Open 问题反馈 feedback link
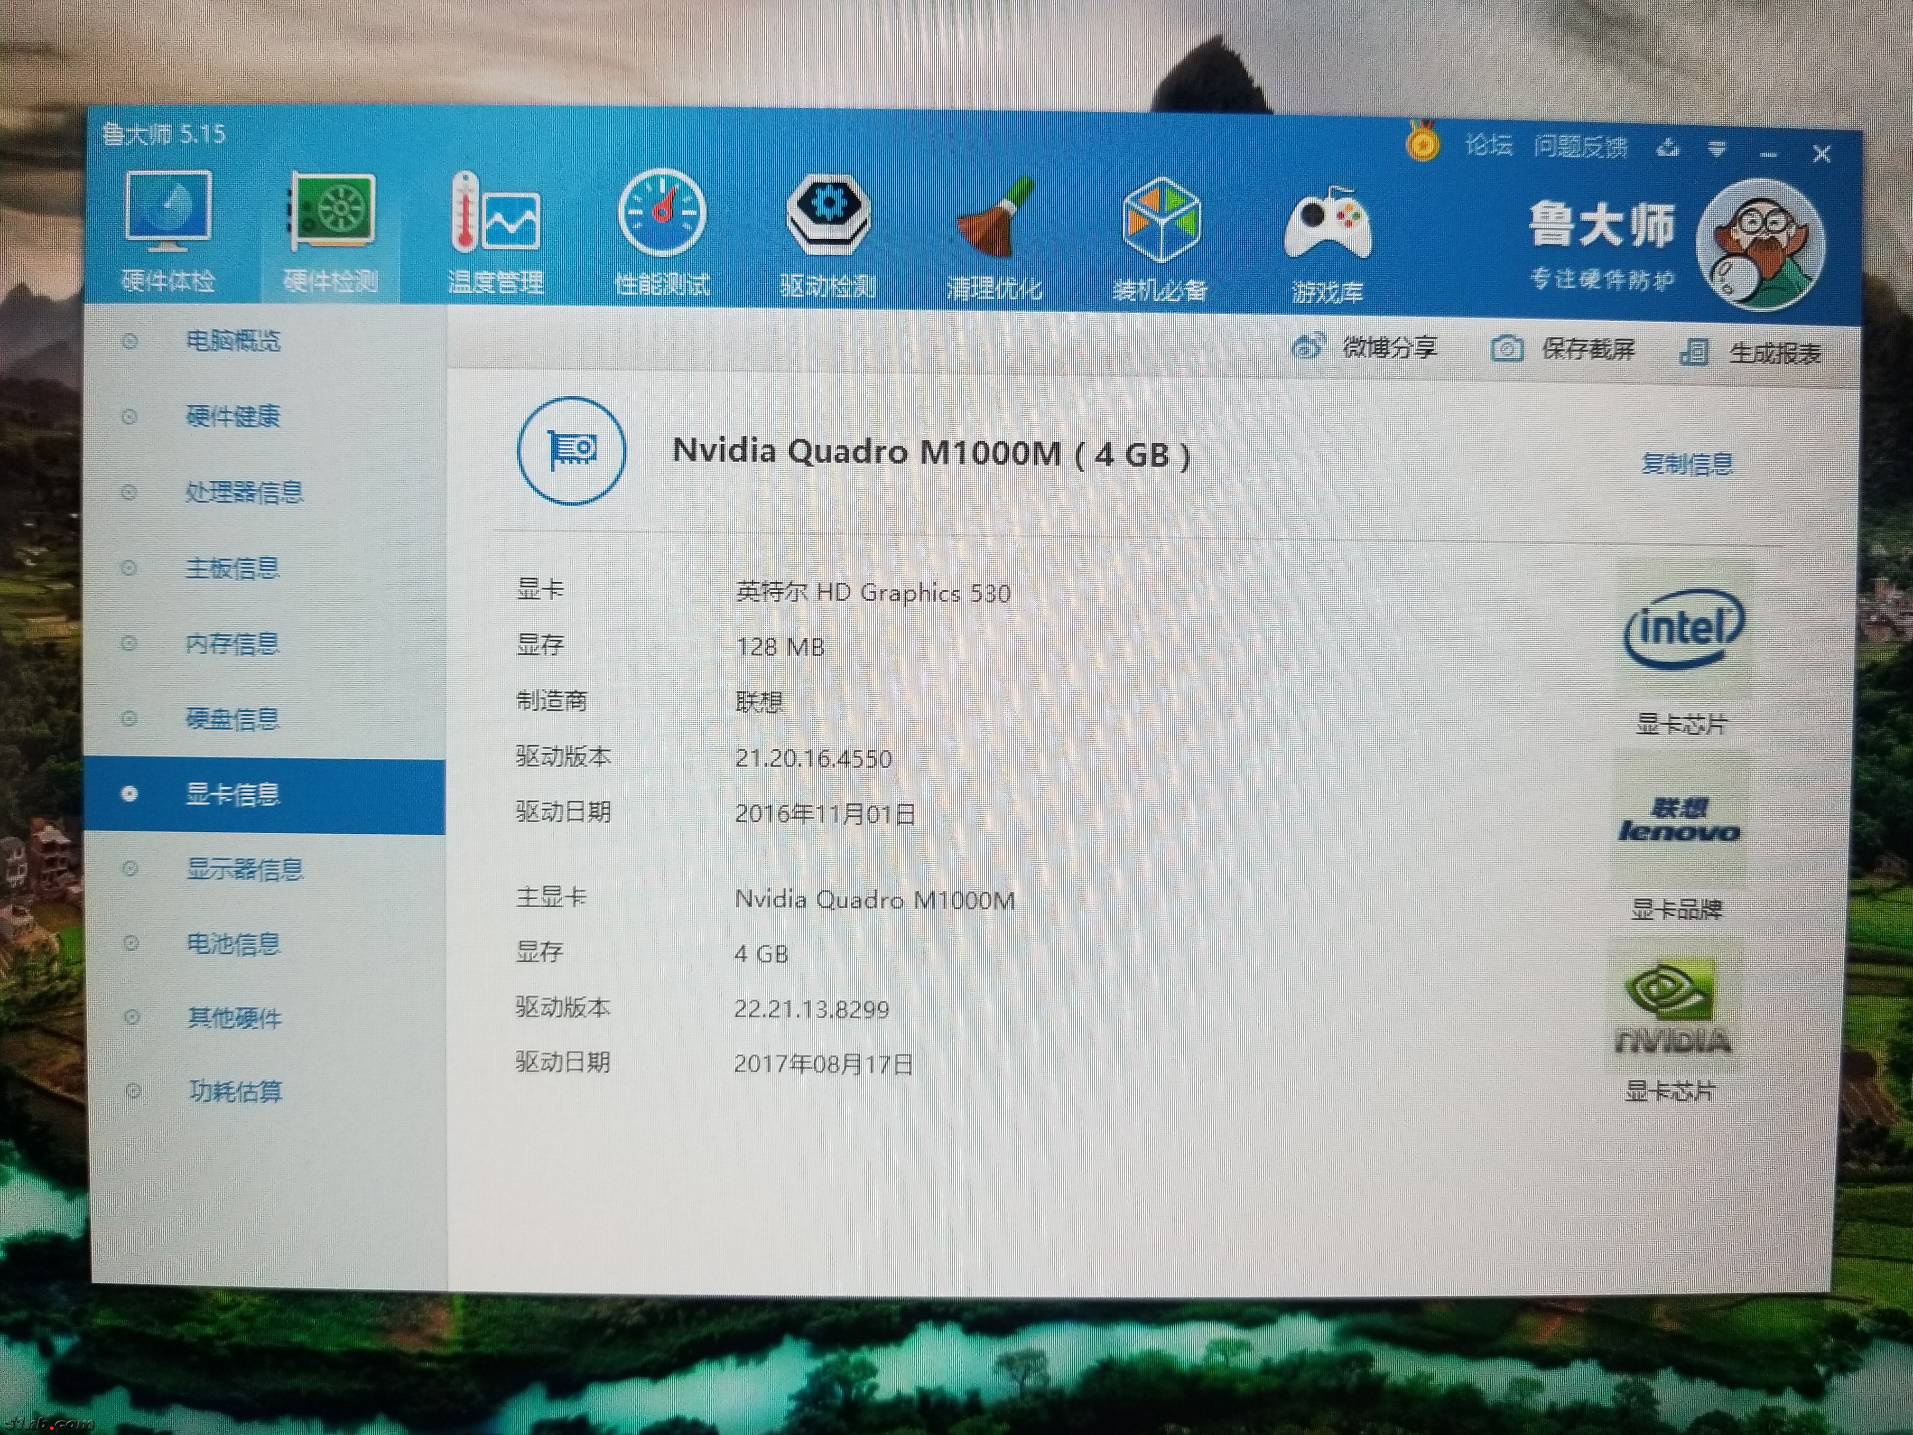1913x1435 pixels. coord(1580,147)
